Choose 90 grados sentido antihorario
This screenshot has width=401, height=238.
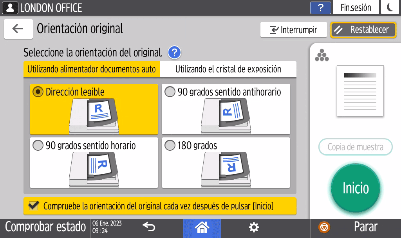pyautogui.click(x=170, y=92)
